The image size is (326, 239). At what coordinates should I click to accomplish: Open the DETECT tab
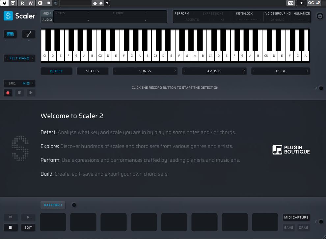pyautogui.click(x=56, y=71)
